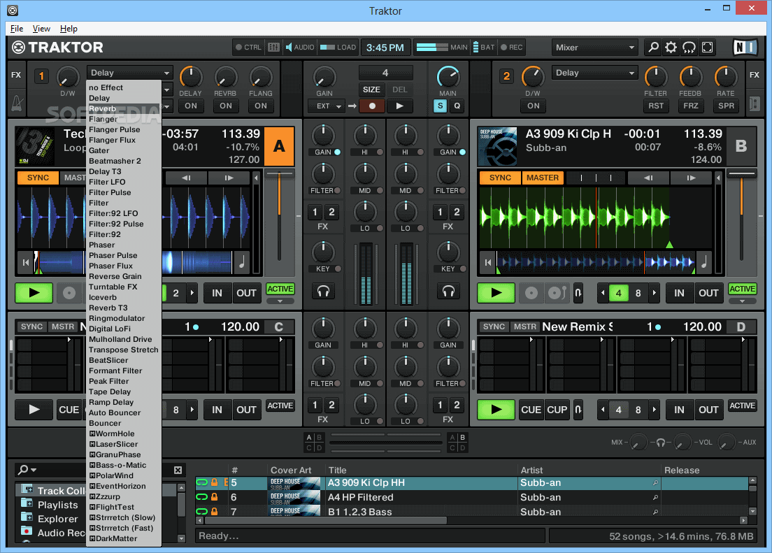Open the Mixer layout dropdown
The width and height of the screenshot is (772, 553).
tap(594, 47)
